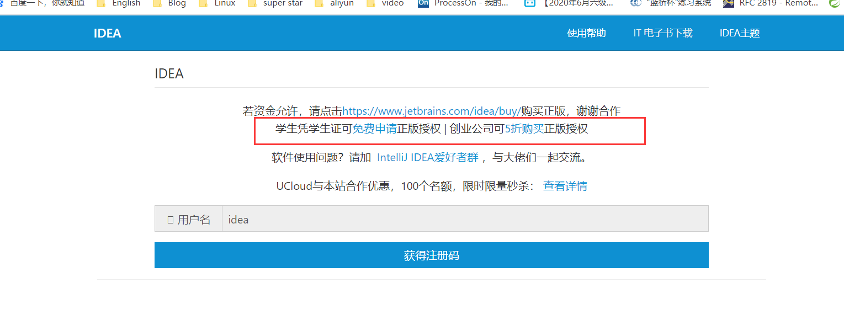This screenshot has width=844, height=320.
Task: Click the 查看详情 link
Action: pyautogui.click(x=565, y=186)
